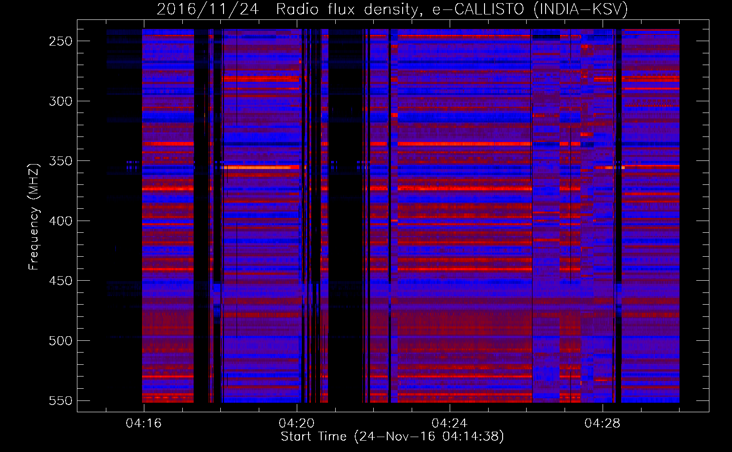Click the plot title mentioning e-CALLISTO (INDIA-KSV)
The height and width of the screenshot is (452, 732).
pos(392,9)
